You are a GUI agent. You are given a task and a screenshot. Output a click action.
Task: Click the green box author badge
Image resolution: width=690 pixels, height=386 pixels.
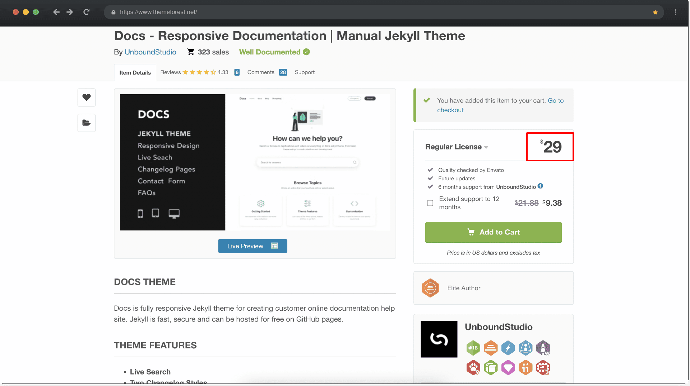(x=491, y=367)
